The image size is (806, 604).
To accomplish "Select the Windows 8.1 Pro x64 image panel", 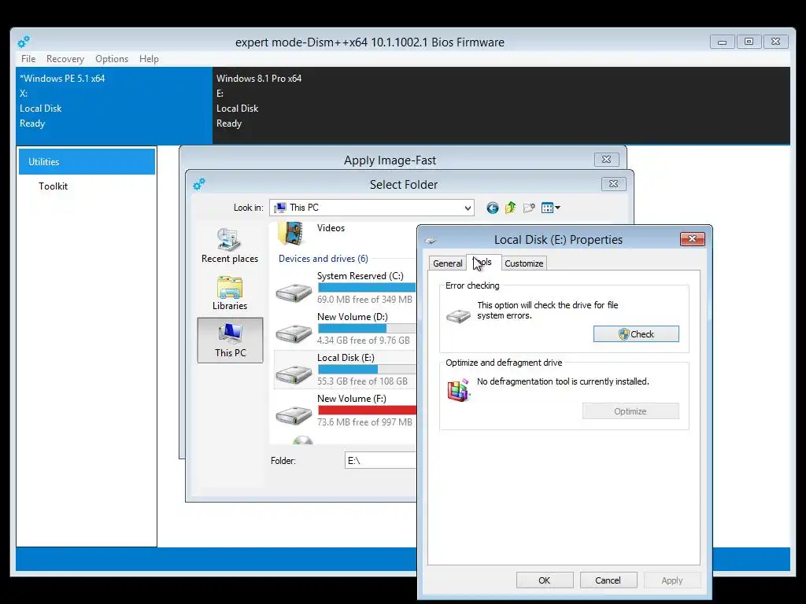I will pyautogui.click(x=501, y=105).
